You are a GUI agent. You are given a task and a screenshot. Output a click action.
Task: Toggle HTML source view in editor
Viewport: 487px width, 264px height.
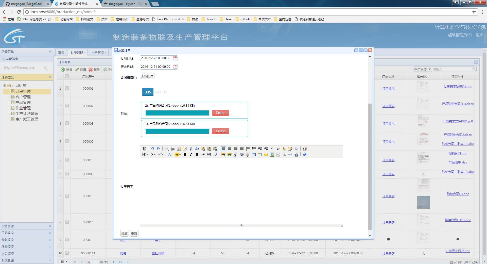[144, 149]
